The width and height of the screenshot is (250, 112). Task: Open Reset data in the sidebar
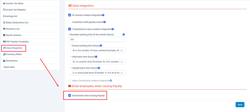click(x=30, y=67)
